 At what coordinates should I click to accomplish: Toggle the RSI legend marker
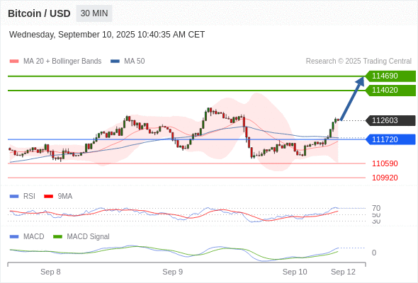[x=14, y=197]
